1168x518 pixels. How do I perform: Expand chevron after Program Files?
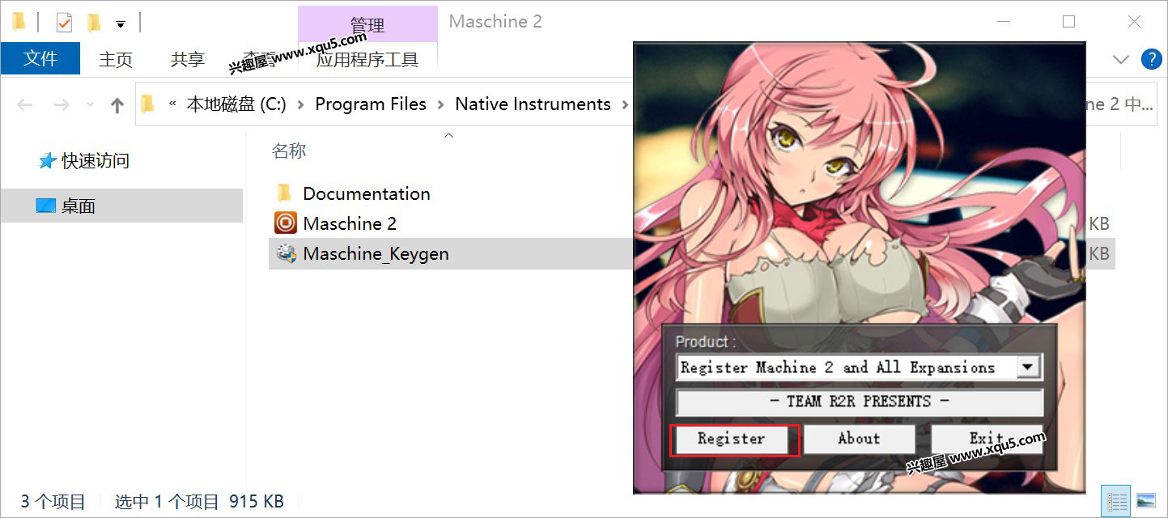(x=441, y=104)
